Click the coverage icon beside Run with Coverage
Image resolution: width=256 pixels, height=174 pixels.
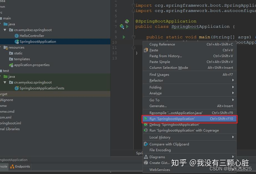pyautogui.click(x=146, y=130)
